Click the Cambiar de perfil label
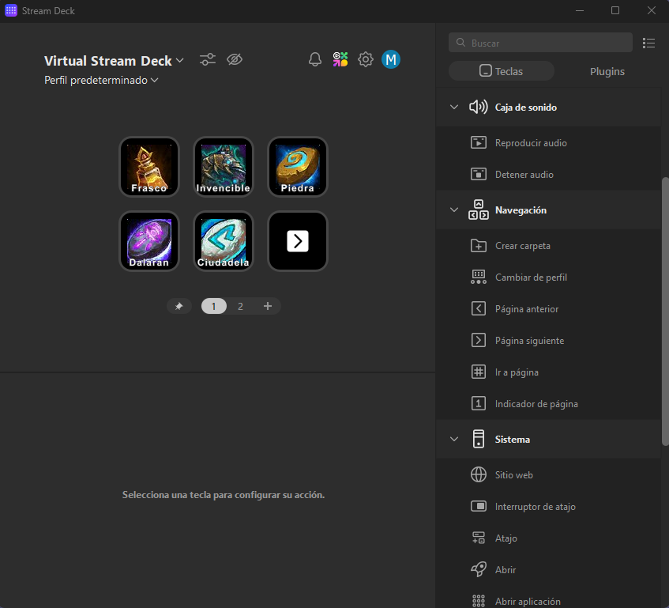The width and height of the screenshot is (669, 608). [531, 278]
